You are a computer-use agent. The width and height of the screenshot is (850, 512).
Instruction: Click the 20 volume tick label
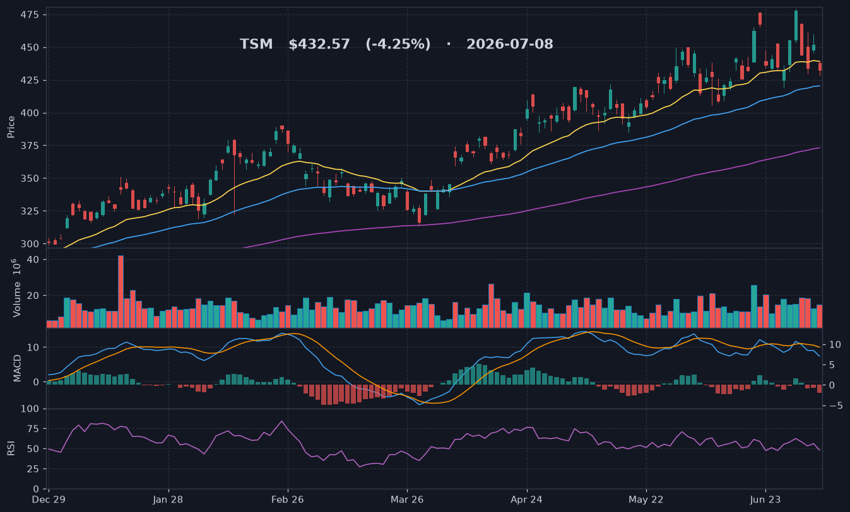[x=34, y=295]
